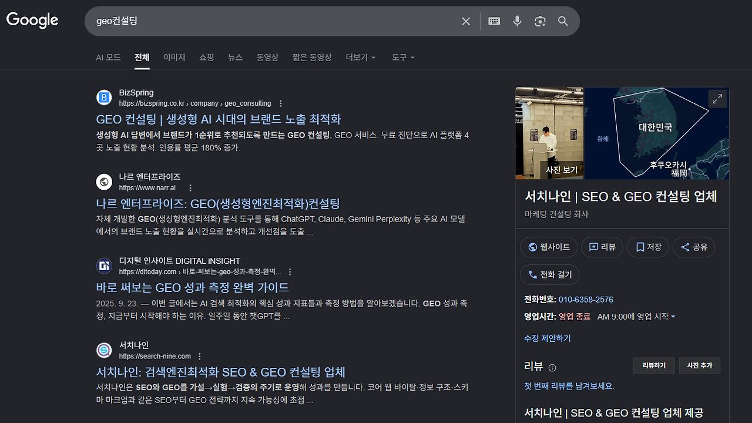Viewport: 752px width, 423px height.
Task: Click the magnifying glass search icon
Action: click(x=562, y=21)
